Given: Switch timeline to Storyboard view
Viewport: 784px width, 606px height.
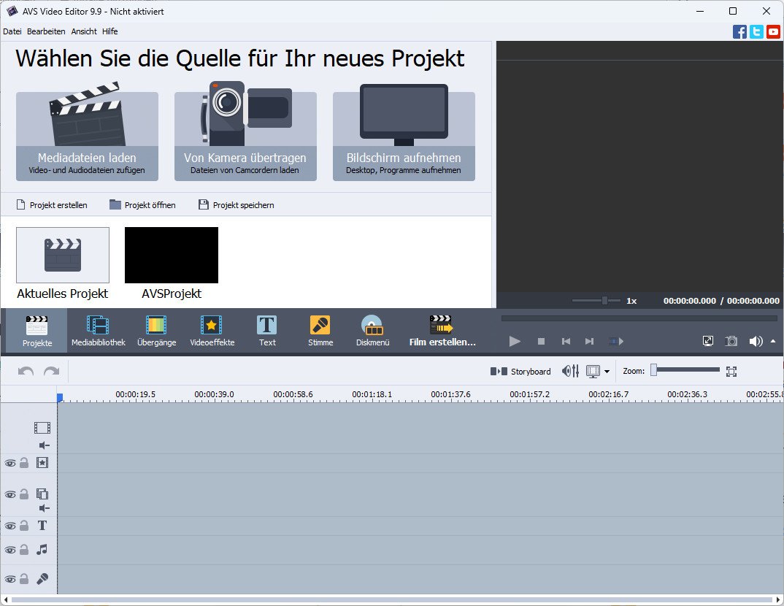Looking at the screenshot, I should click(x=520, y=372).
